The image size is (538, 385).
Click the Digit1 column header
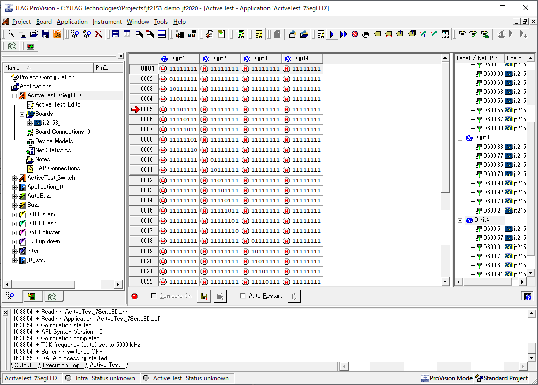179,59
